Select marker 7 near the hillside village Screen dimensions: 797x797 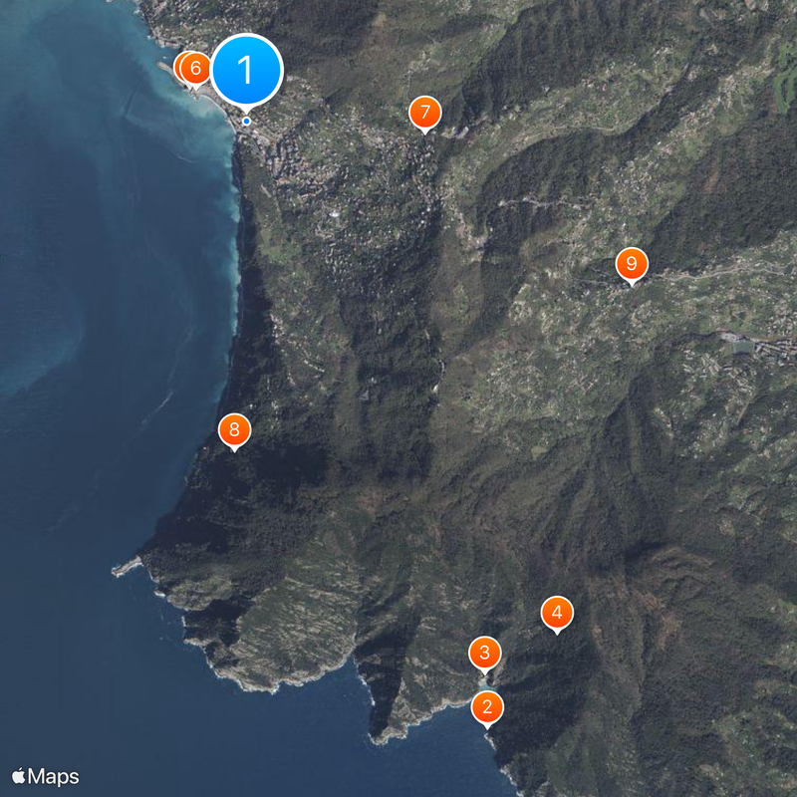[426, 113]
